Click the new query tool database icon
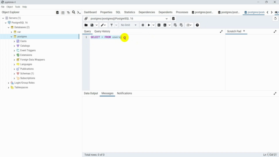This screenshot has width=279, height=157. click(174, 18)
